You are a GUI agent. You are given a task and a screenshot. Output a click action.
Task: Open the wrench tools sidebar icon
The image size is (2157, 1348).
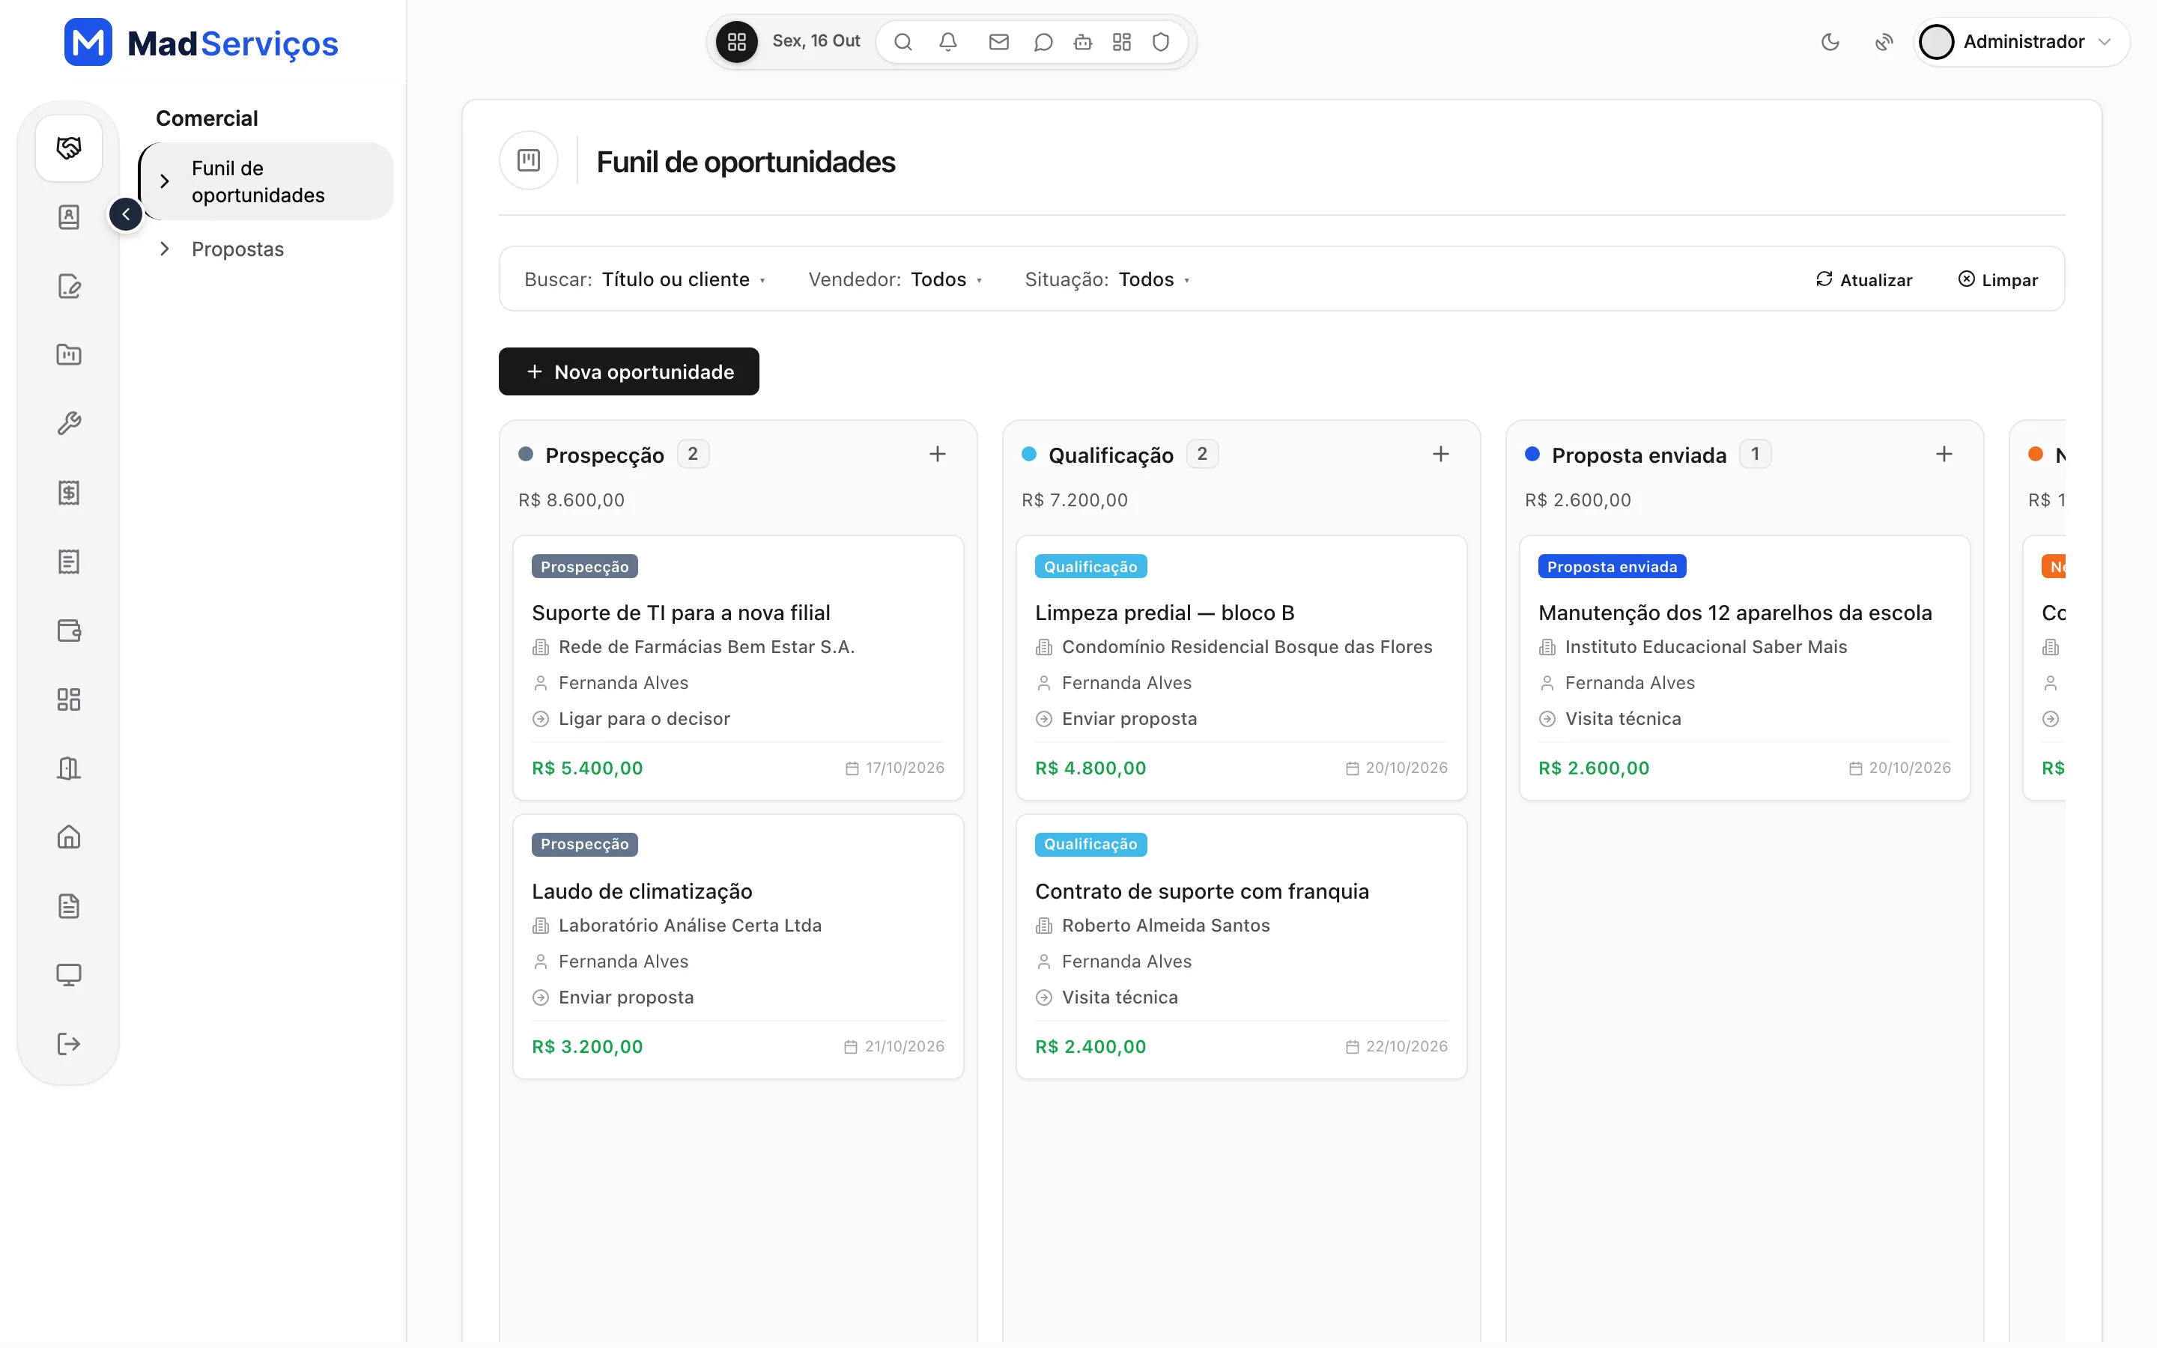(69, 422)
